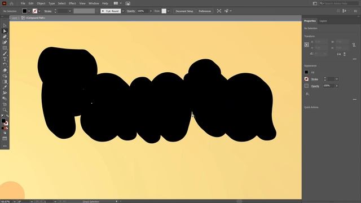Set the None fill mode
The image size is (361, 203).
click(x=7, y=128)
